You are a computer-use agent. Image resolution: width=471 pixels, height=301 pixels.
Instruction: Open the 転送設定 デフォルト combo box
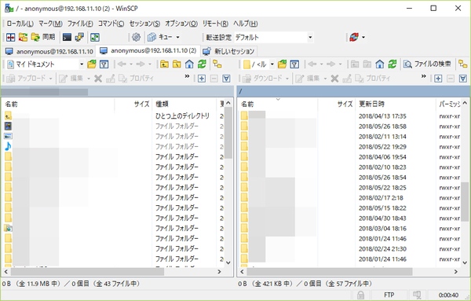pyautogui.click(x=274, y=37)
